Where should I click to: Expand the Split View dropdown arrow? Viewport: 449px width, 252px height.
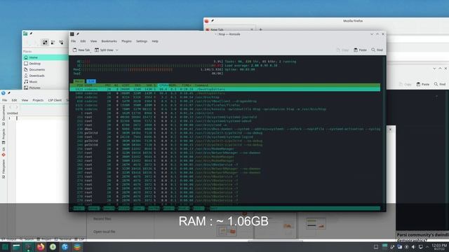(117, 50)
